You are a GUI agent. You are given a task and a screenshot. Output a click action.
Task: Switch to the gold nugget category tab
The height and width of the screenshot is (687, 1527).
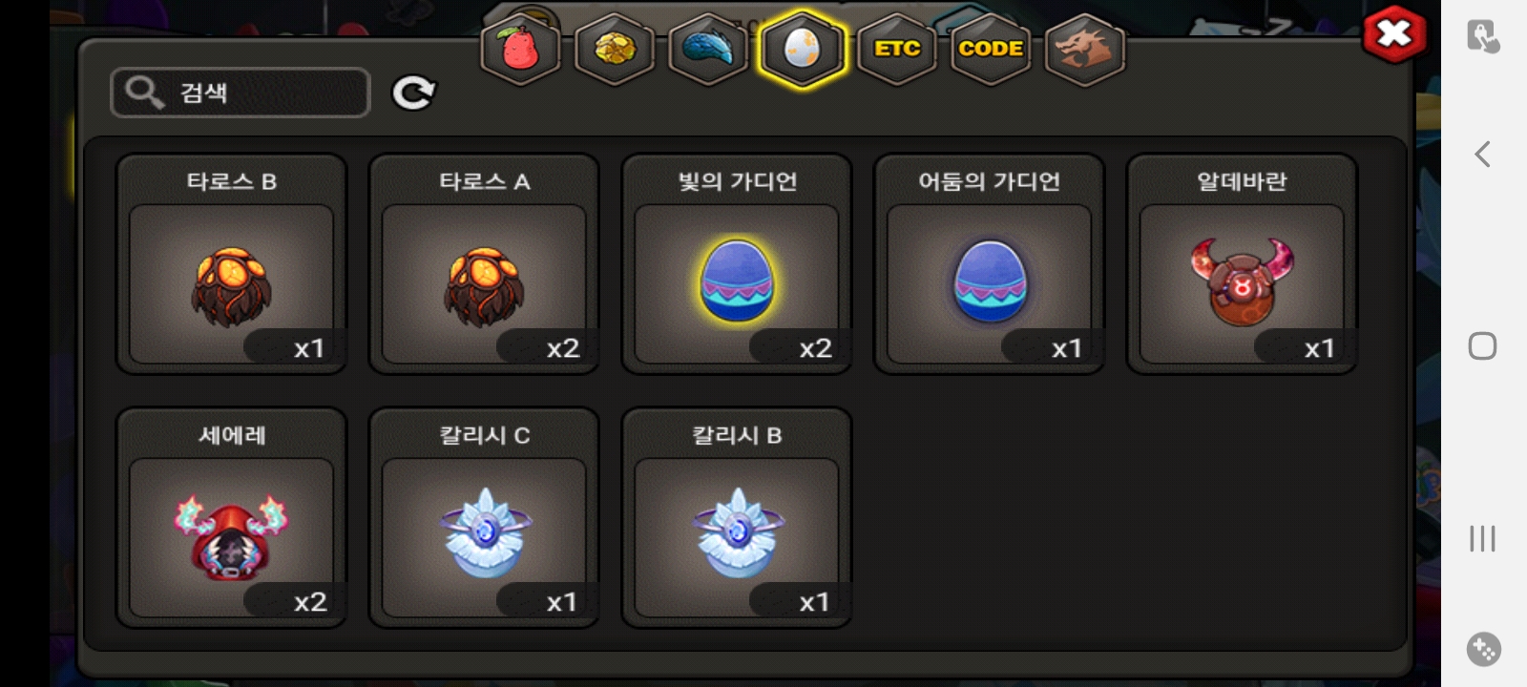point(615,50)
